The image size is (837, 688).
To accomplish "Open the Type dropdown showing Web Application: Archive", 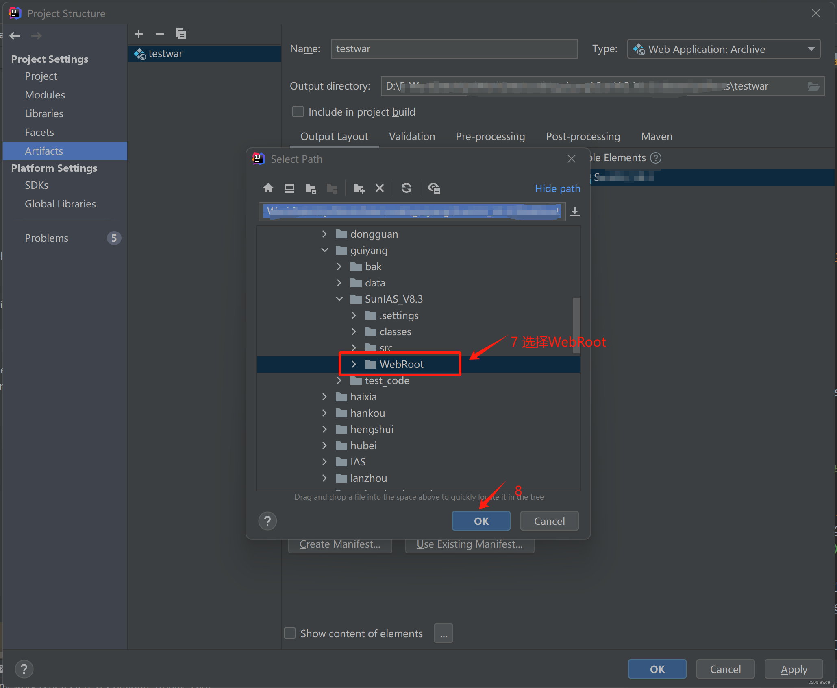I will tap(811, 49).
